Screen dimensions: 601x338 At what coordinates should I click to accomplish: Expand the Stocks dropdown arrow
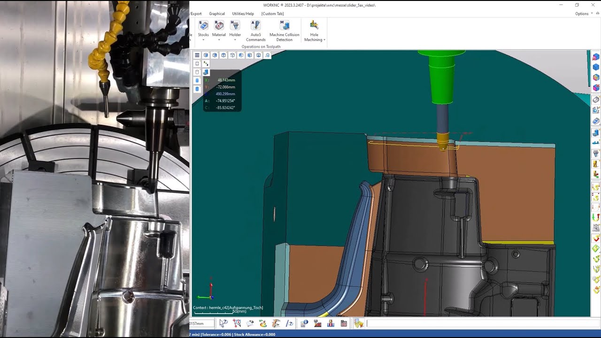(x=203, y=40)
